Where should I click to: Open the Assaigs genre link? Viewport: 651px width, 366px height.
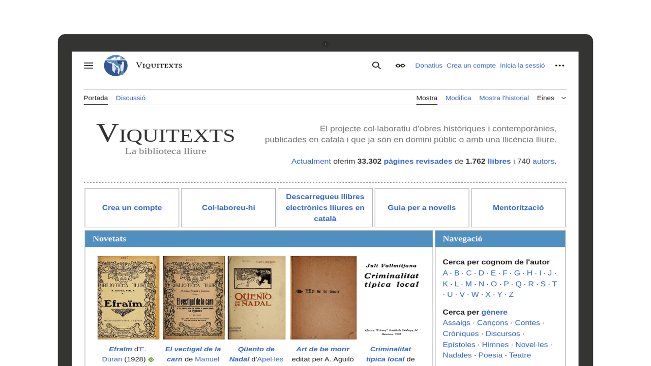coord(457,323)
